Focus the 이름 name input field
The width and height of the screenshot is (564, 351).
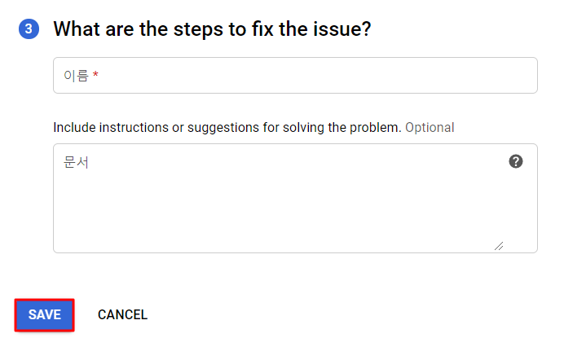[295, 76]
